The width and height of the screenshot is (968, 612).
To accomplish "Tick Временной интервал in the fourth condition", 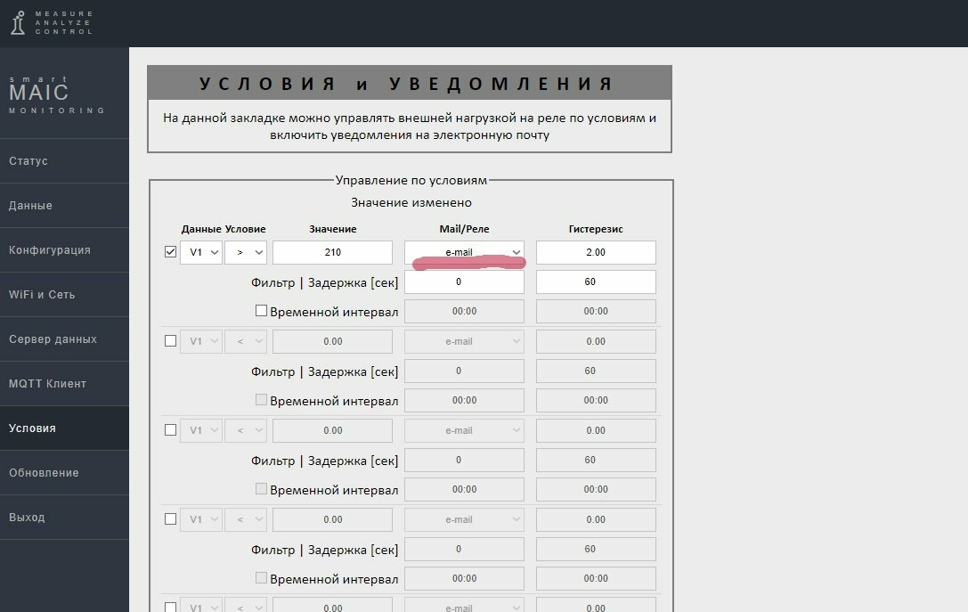I will pos(261,577).
